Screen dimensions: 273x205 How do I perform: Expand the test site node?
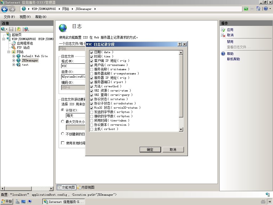pos(14,65)
